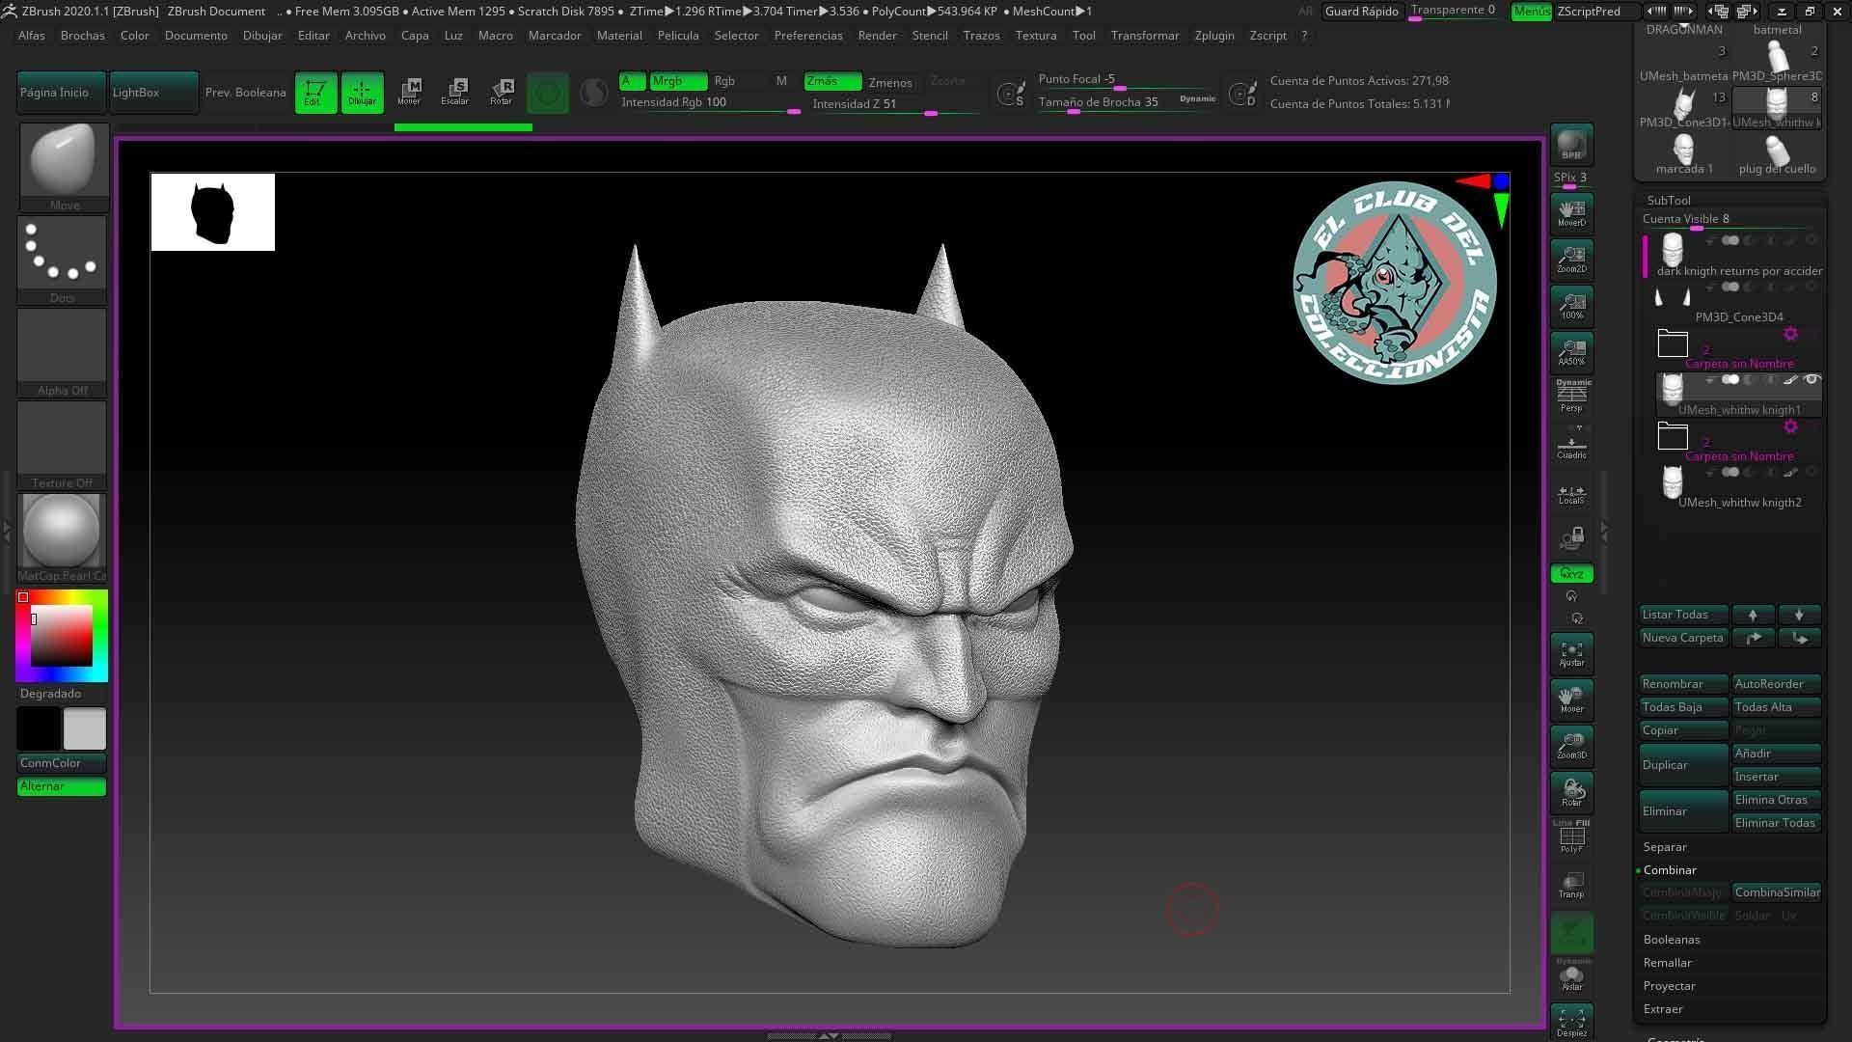Viewport: 1852px width, 1042px height.
Task: Toggle the Alternar button
Action: pos(62,786)
